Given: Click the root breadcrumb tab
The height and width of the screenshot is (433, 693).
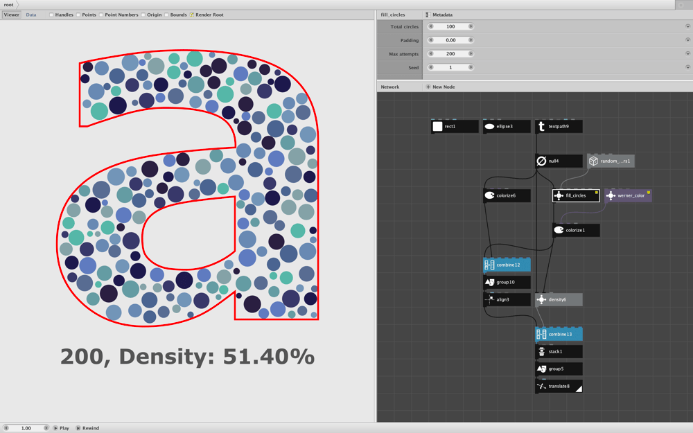Looking at the screenshot, I should pyautogui.click(x=8, y=5).
